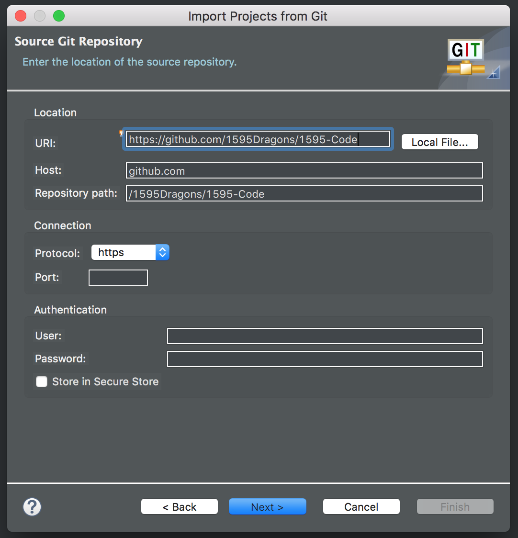Screen dimensions: 518x538
Task: Click the Store in Secure Store label
Action: (x=105, y=381)
